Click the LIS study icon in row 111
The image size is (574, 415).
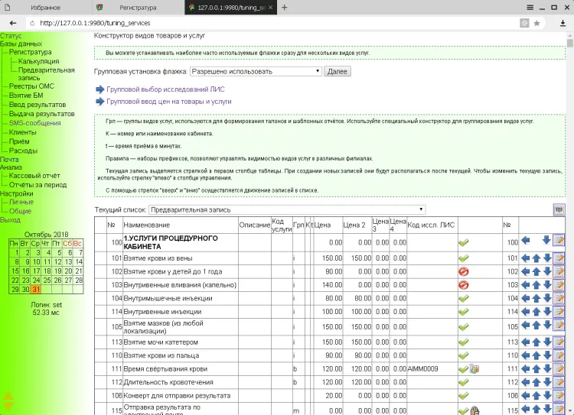[x=474, y=368]
